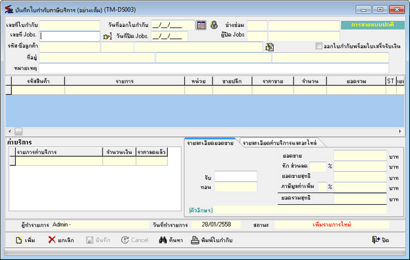Click the เพิ่ม (add new) button
410x260 pixels.
(x=25, y=240)
